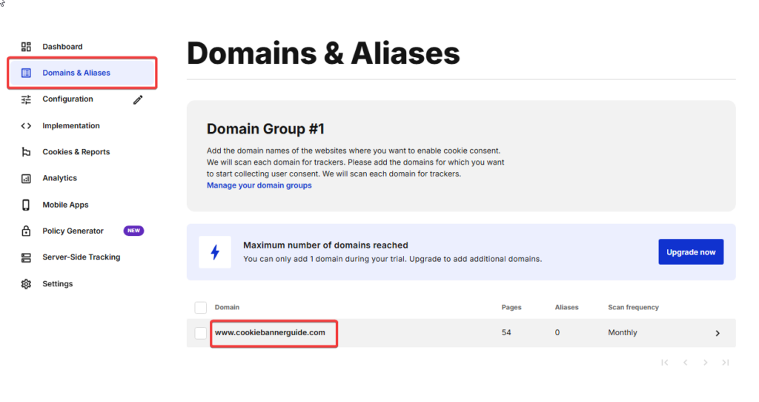The height and width of the screenshot is (402, 759).
Task: Click the Configuration sliders icon
Action: [26, 99]
